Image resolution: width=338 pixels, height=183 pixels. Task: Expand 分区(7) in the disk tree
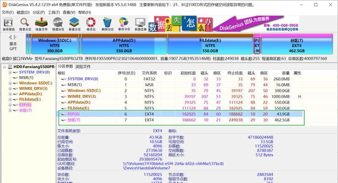pos(10,110)
